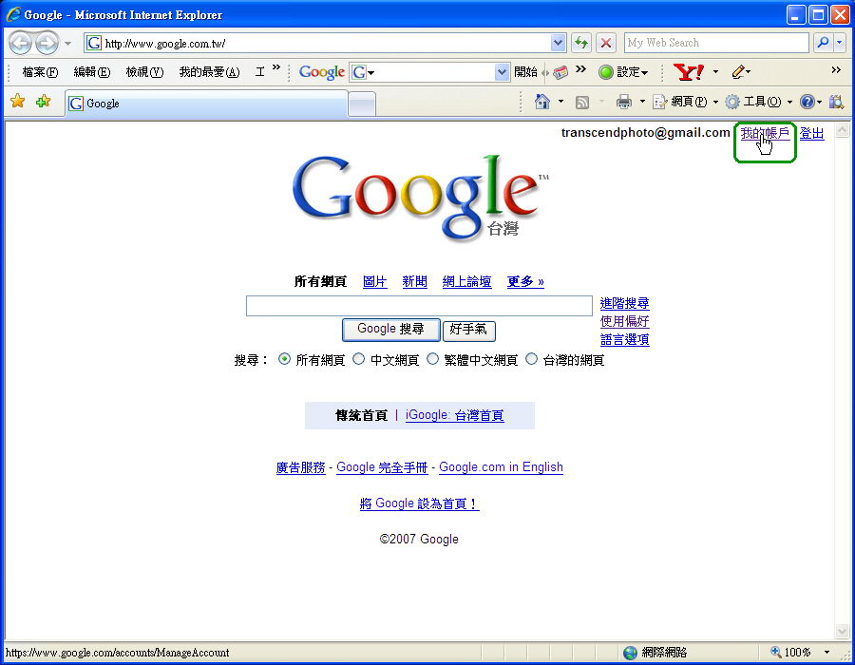Open the Google.com in English link
The width and height of the screenshot is (855, 665).
click(501, 467)
